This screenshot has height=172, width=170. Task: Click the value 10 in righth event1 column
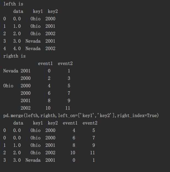tap(48, 108)
